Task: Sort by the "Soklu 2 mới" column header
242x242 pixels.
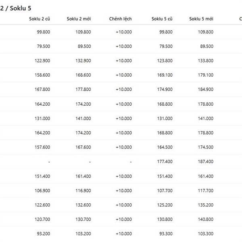Action: [79, 19]
